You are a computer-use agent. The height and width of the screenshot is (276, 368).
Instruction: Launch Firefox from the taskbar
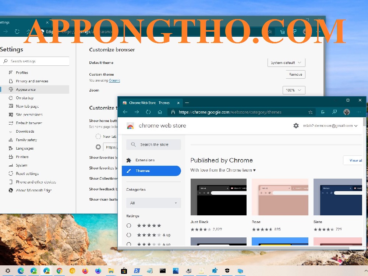click(85, 271)
